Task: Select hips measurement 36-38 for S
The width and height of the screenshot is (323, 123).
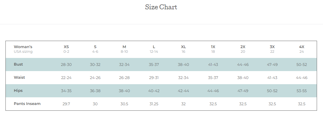Action: pos(95,91)
